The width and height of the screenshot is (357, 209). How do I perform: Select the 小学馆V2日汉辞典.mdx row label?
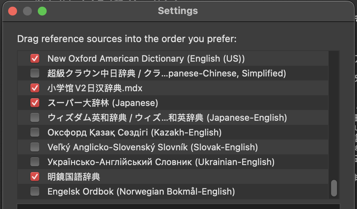pos(95,88)
